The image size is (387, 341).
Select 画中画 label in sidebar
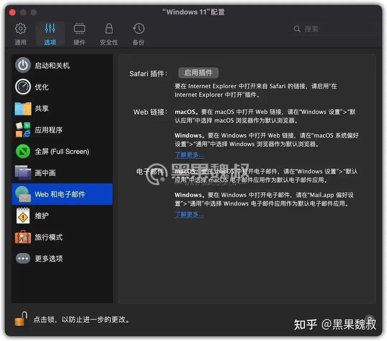click(x=45, y=173)
